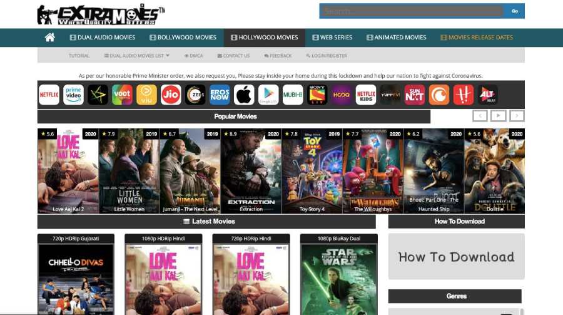Viewport: 563px width, 315px height.
Task: Open the Toy Story 4 poster
Action: point(312,171)
